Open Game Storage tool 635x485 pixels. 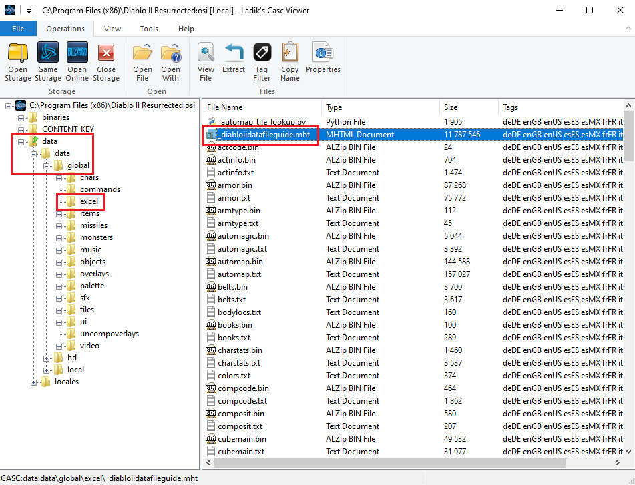(48, 62)
